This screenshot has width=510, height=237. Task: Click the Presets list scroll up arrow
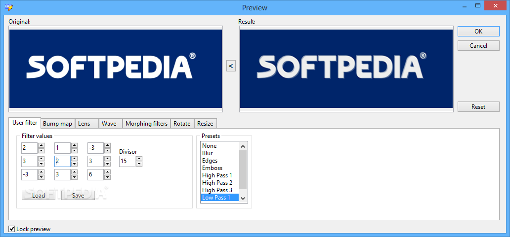243,146
